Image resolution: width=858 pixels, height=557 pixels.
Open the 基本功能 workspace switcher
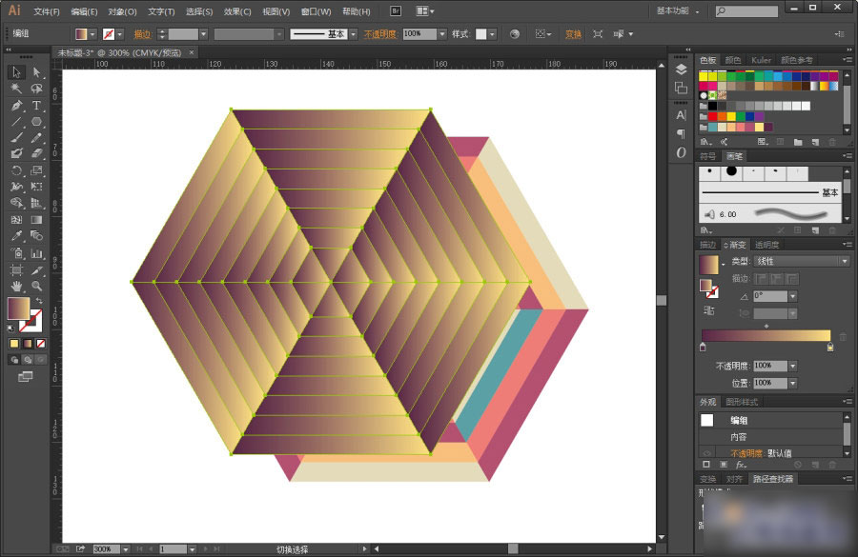tap(678, 10)
